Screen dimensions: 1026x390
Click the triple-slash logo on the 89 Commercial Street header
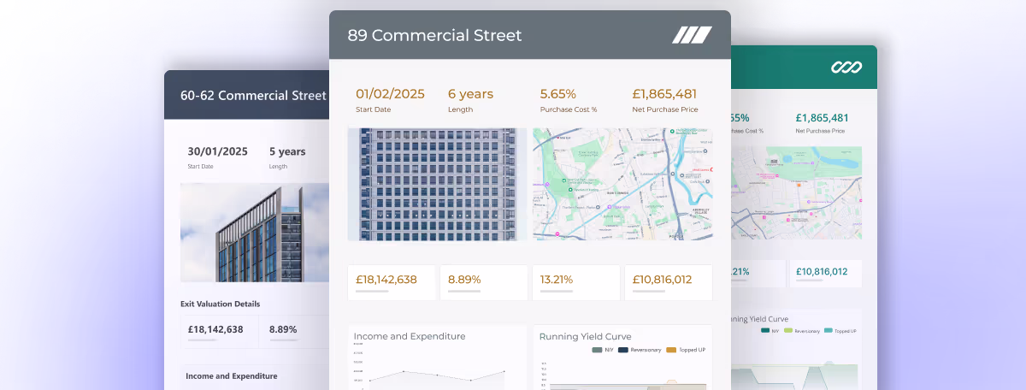click(x=692, y=35)
